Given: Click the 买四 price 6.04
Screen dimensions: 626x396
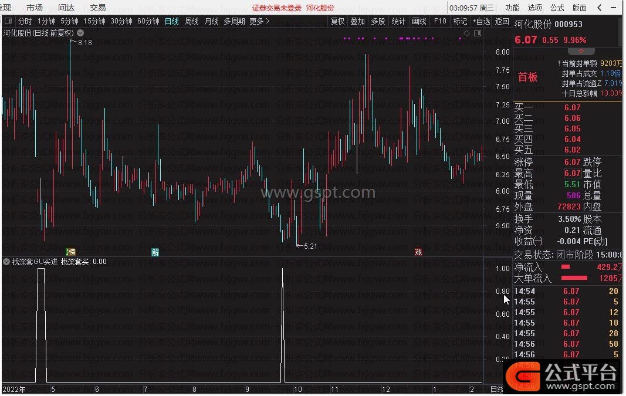Looking at the screenshot, I should coord(572,139).
